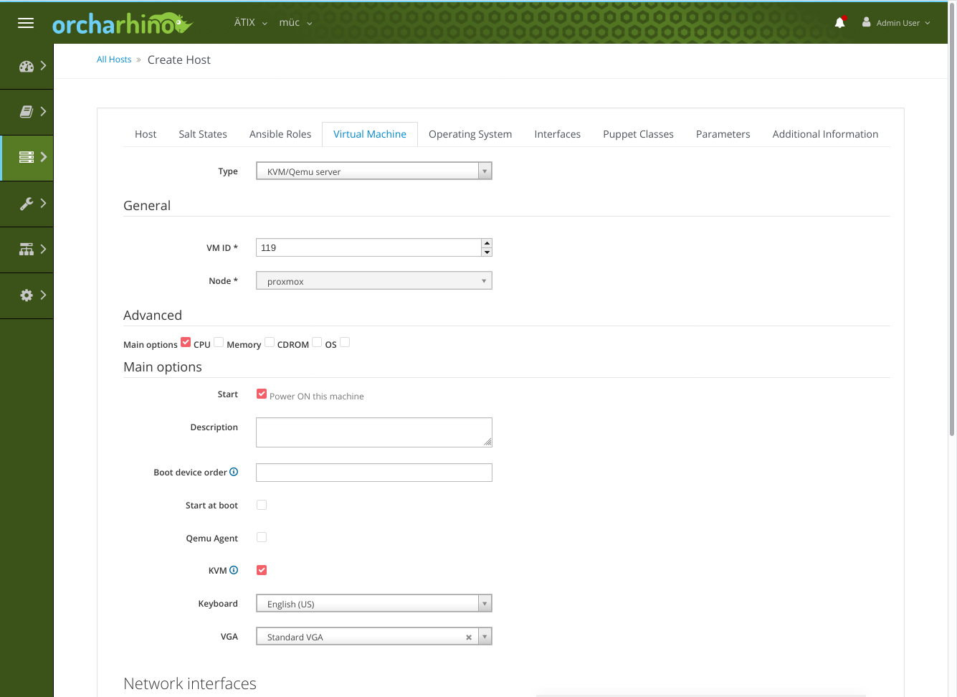Enable the CDROM advanced checkbox
957x697 pixels.
[x=317, y=342]
